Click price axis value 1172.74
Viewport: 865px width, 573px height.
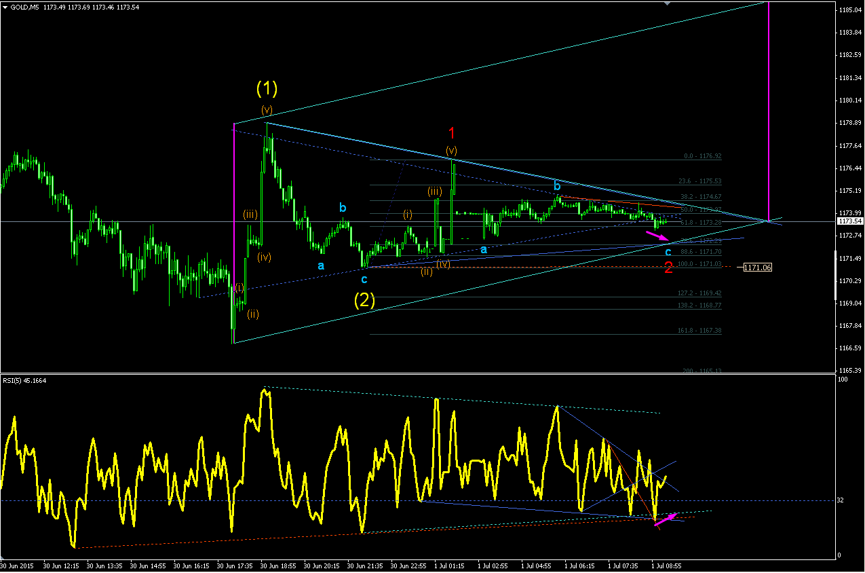[x=850, y=236]
